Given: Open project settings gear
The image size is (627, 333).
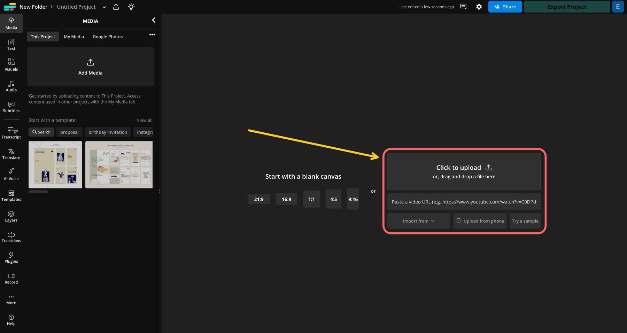Looking at the screenshot, I should pos(479,7).
